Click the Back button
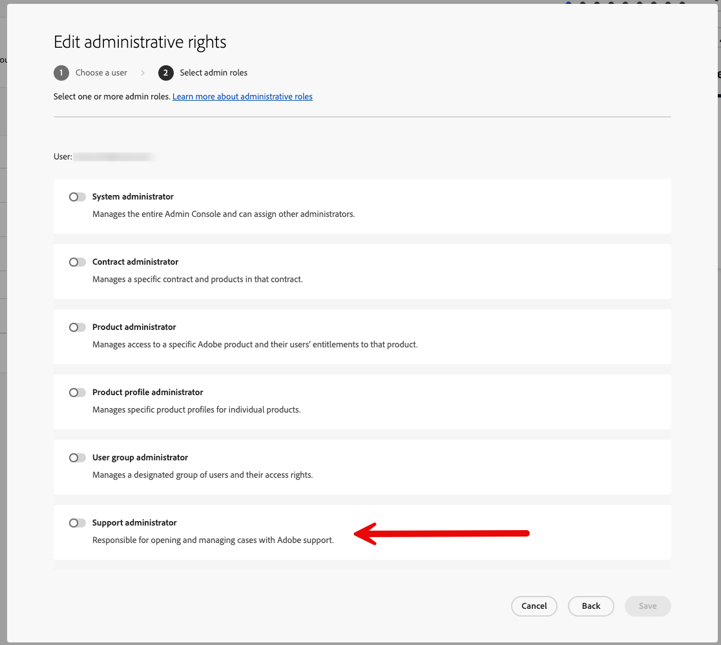 (x=590, y=606)
